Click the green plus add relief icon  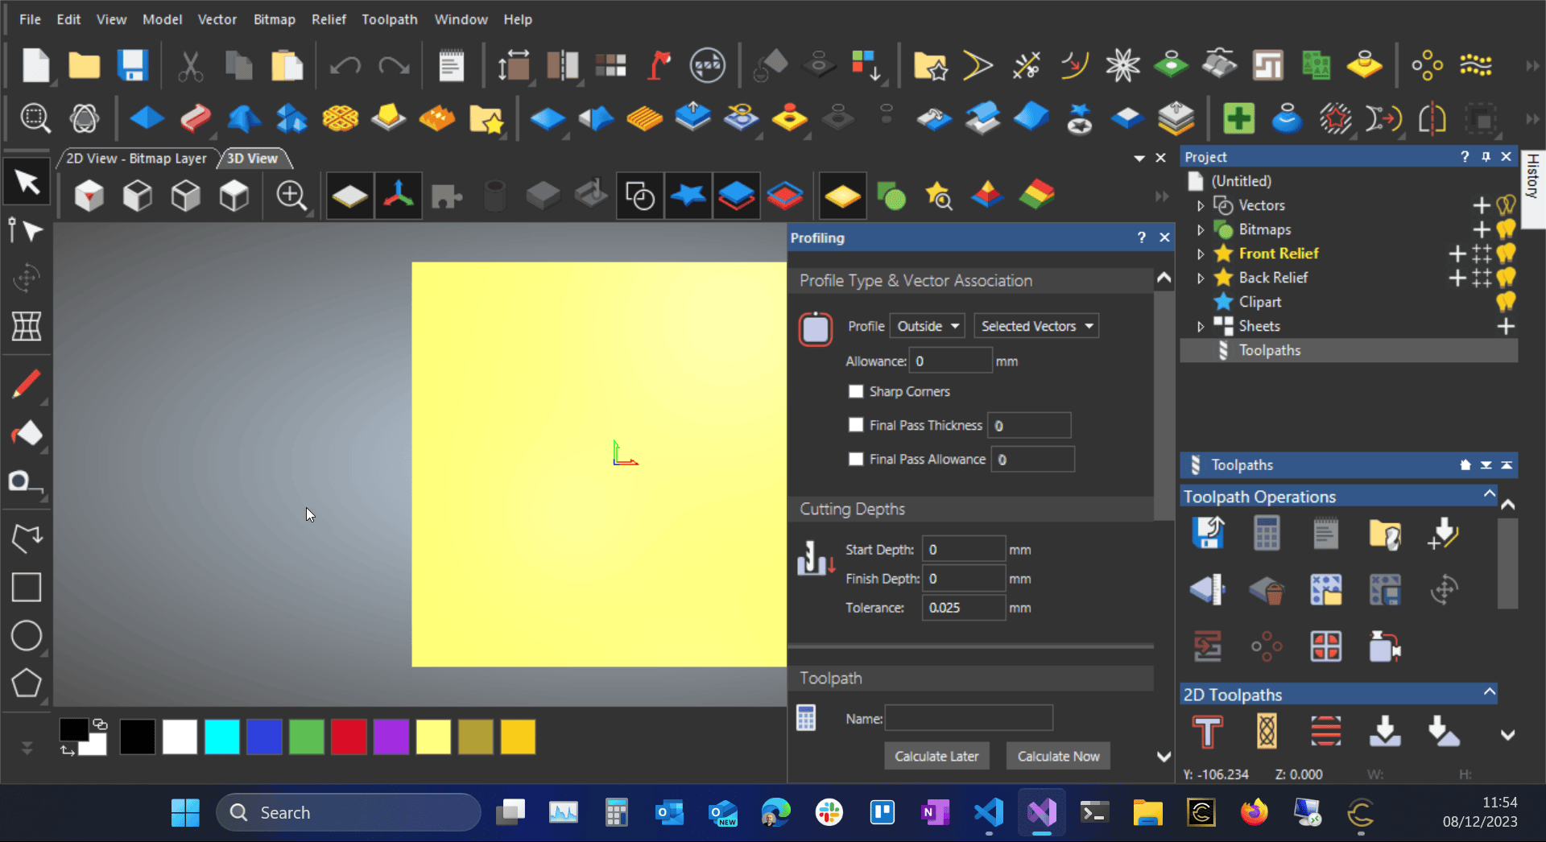click(x=1238, y=118)
